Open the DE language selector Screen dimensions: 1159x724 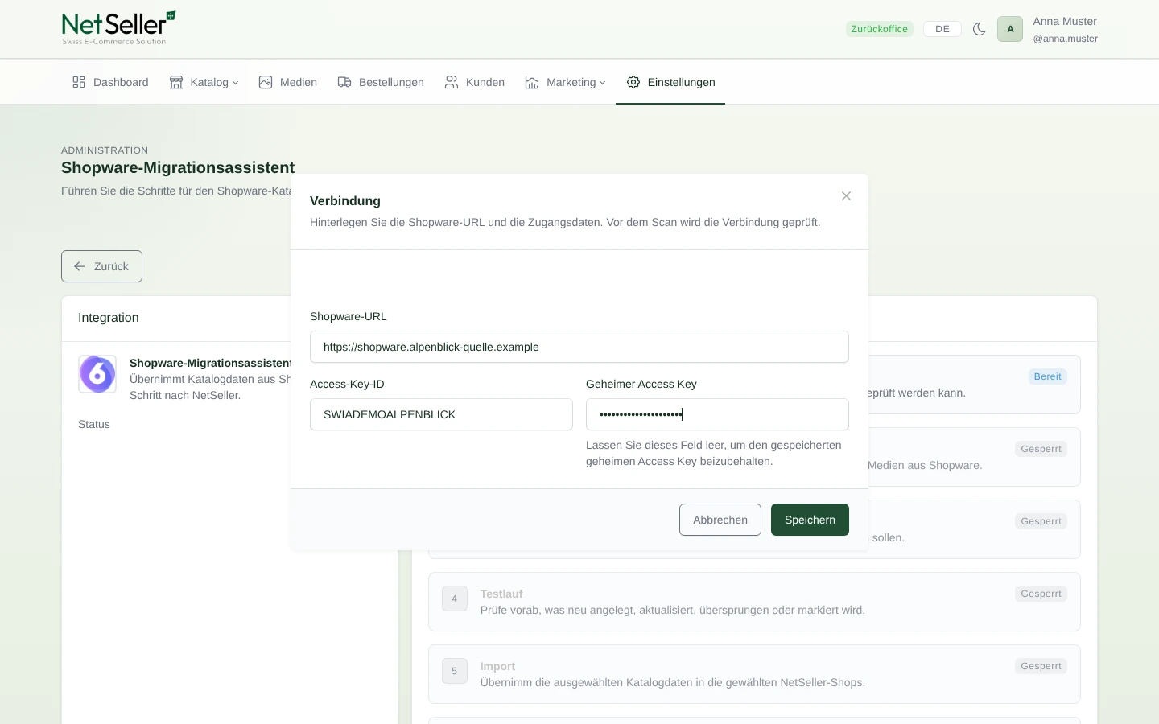coord(942,29)
